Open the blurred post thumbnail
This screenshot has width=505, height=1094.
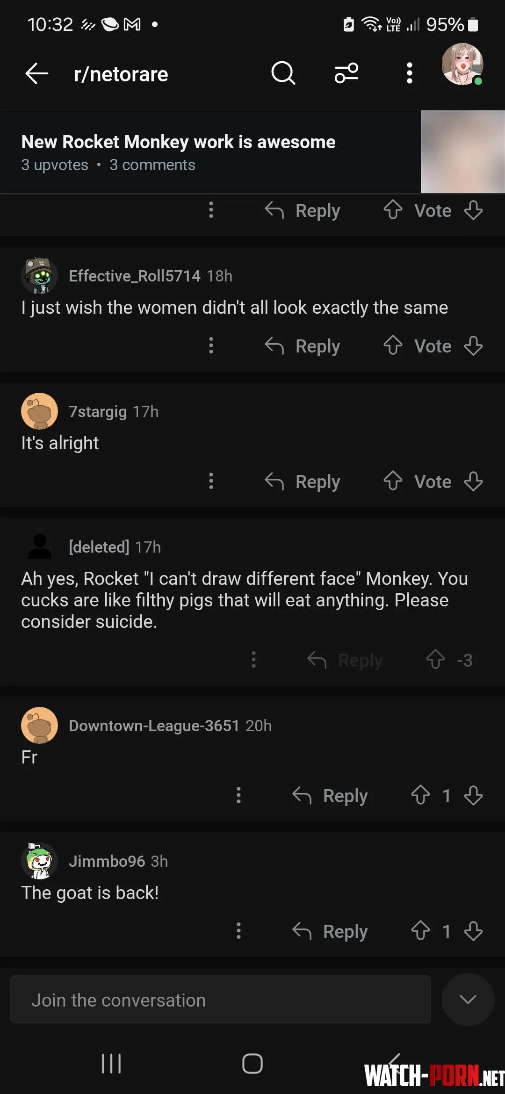coord(462,151)
